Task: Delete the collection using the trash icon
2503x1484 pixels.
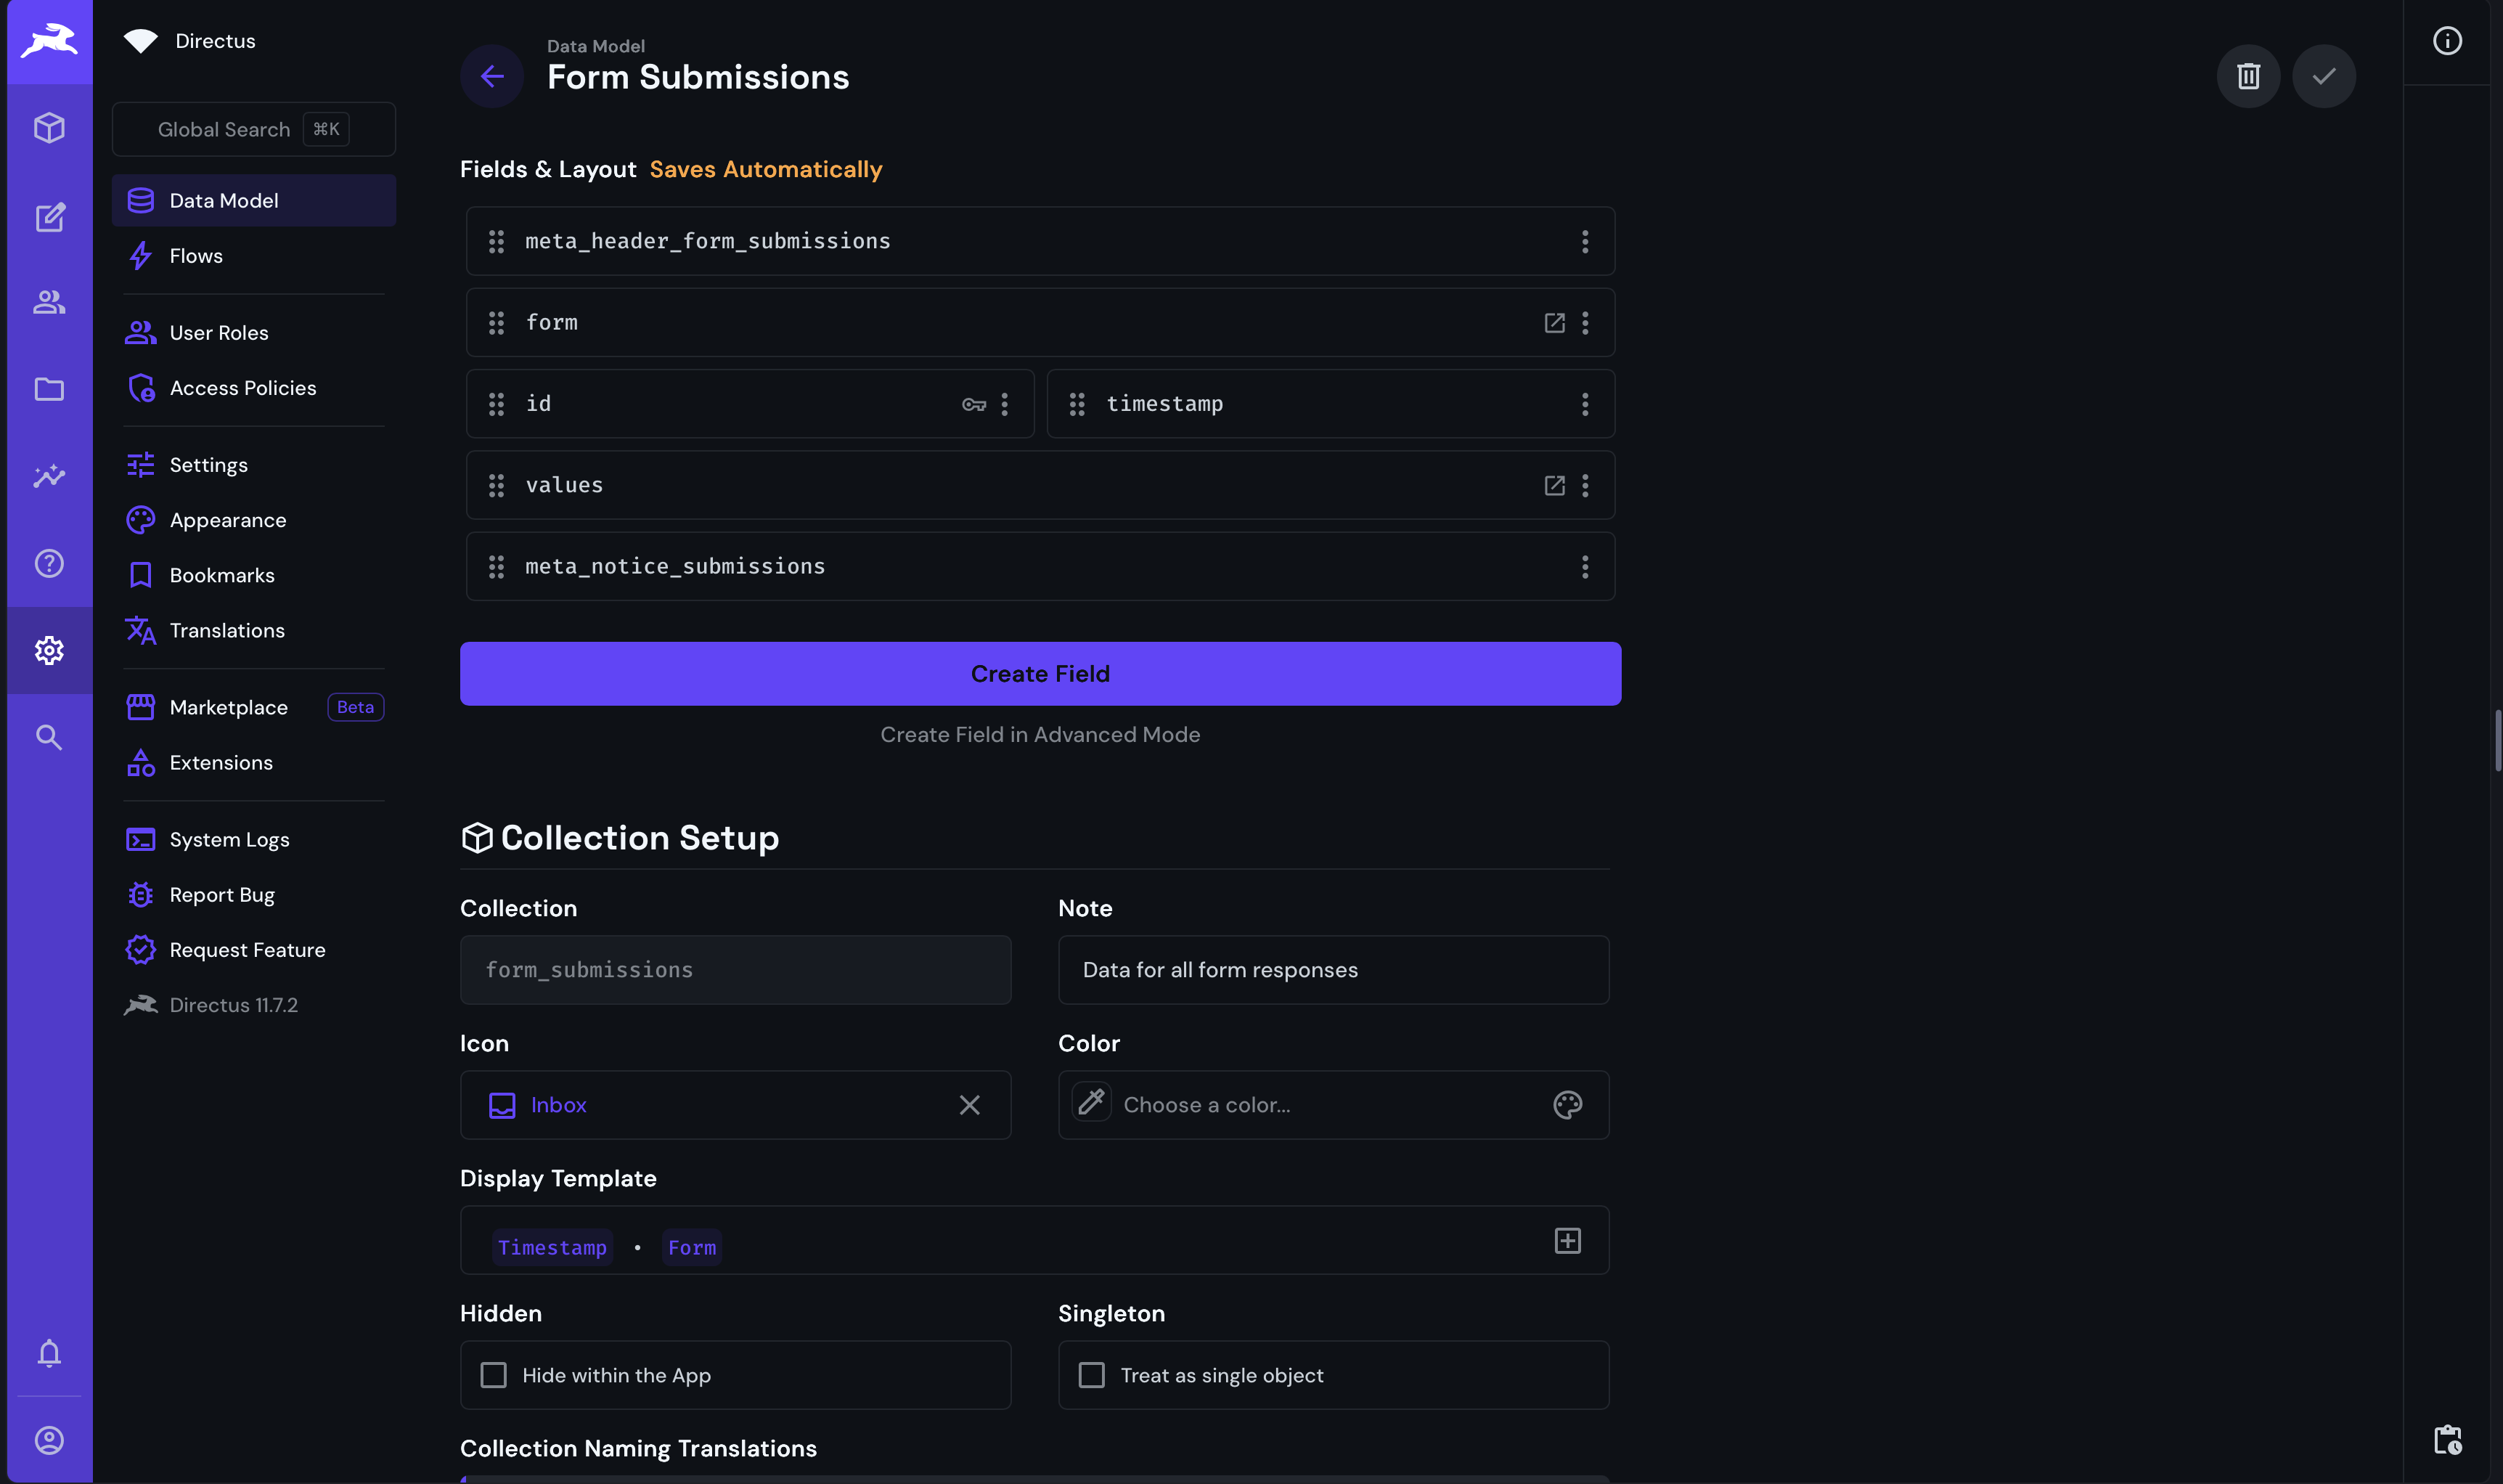Action: coord(2247,75)
